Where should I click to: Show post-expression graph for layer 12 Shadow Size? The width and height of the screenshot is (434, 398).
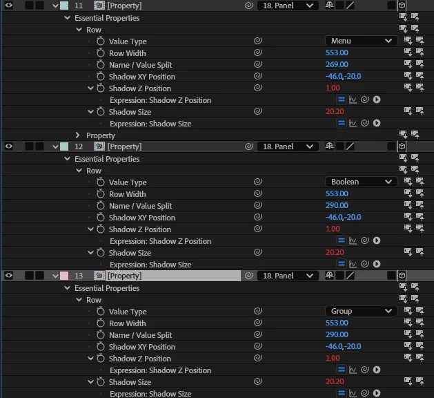[x=353, y=264]
